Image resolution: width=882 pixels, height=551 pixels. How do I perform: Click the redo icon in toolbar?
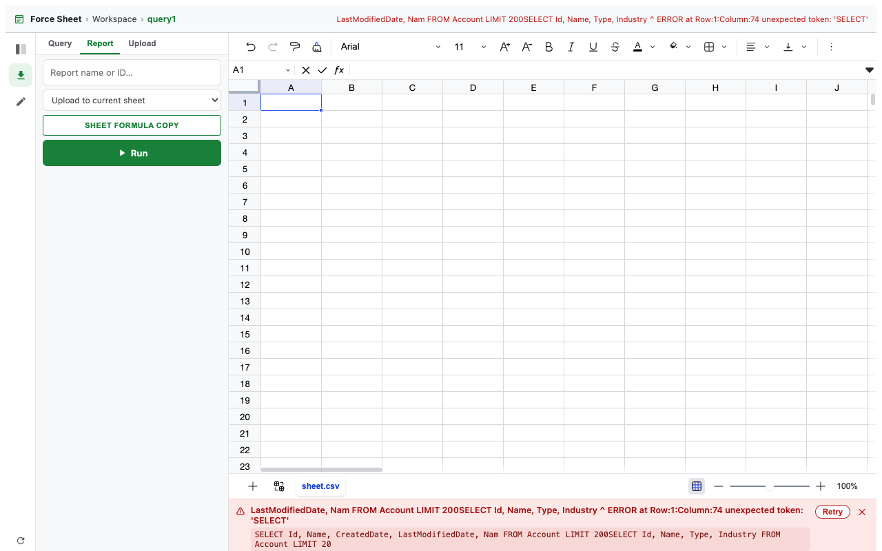pos(273,47)
